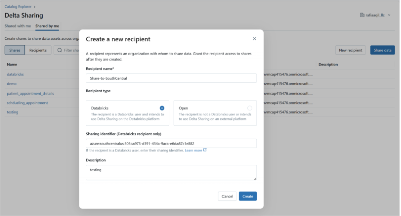Image resolution: width=401 pixels, height=216 pixels.
Task: Click the Recipient name input field
Action: pos(171,78)
